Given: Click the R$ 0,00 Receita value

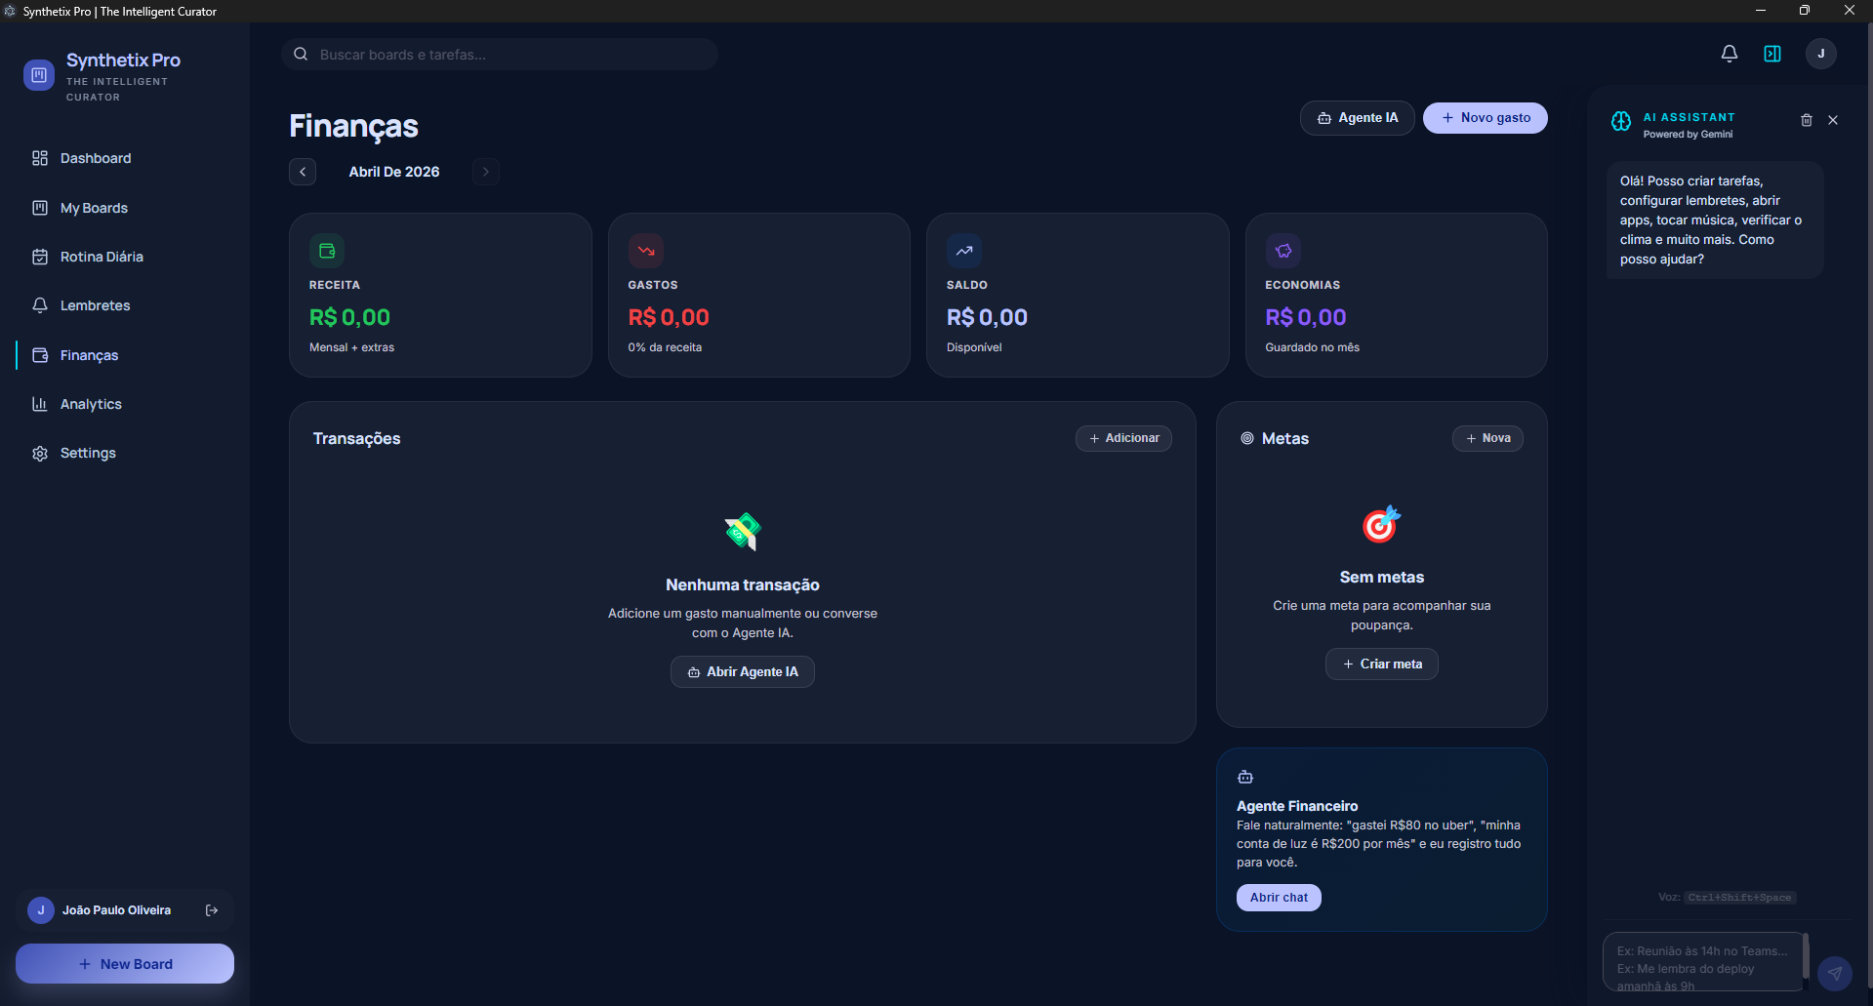Looking at the screenshot, I should [349, 317].
